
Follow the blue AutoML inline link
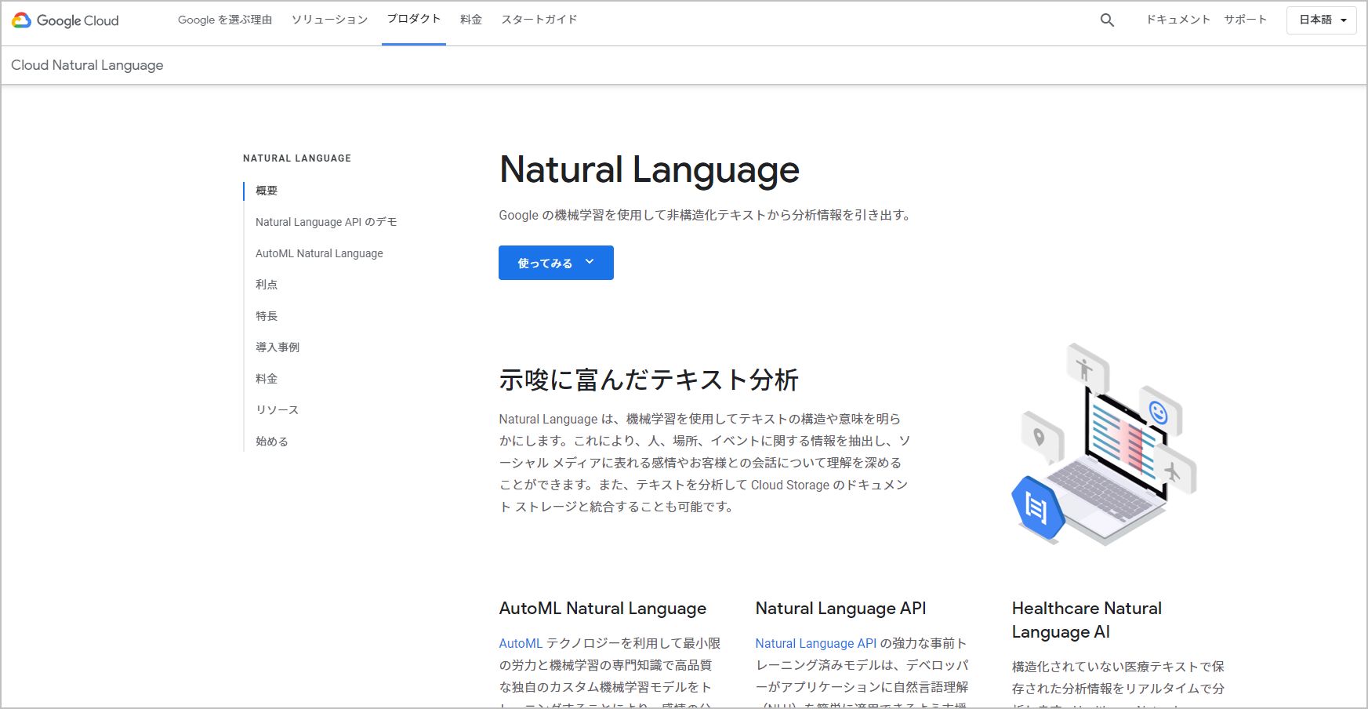point(521,643)
